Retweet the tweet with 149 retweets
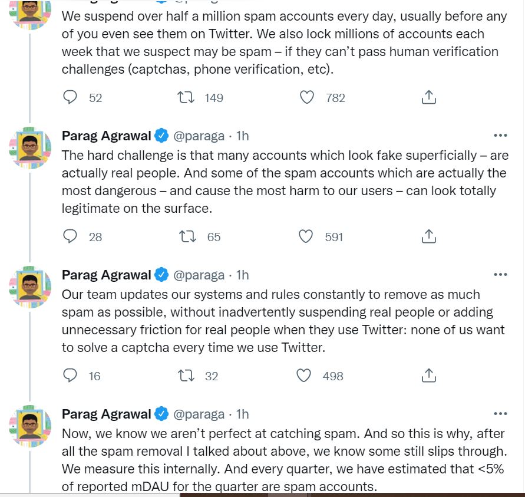The image size is (525, 497). (187, 97)
